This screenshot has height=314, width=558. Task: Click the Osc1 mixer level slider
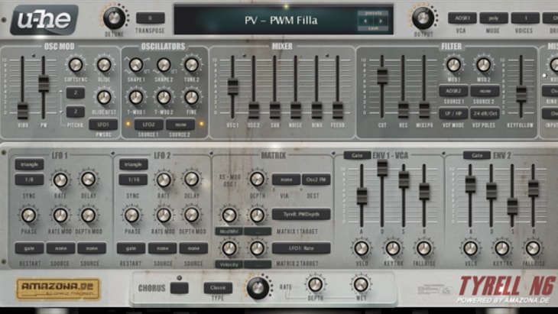point(232,86)
